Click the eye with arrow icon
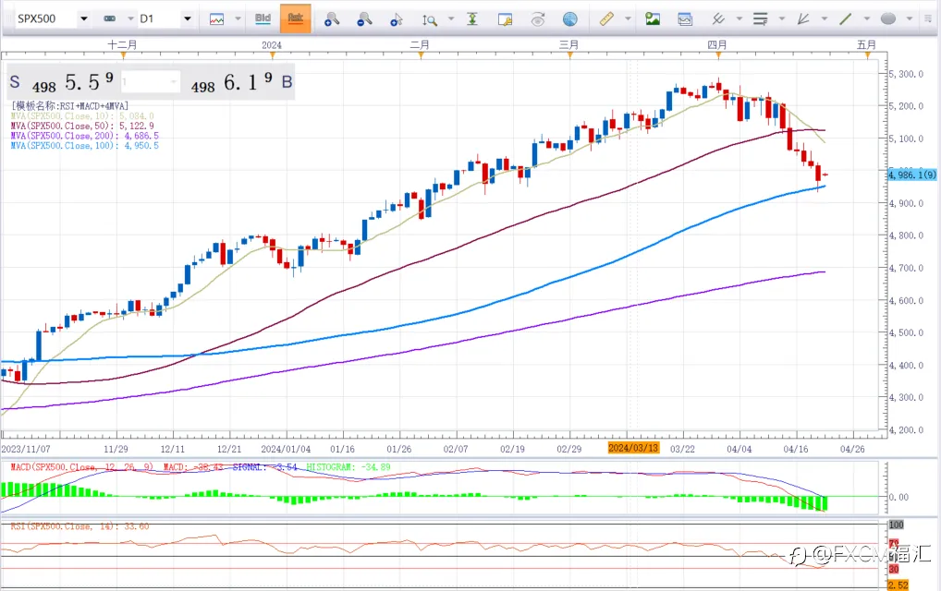 538,19
